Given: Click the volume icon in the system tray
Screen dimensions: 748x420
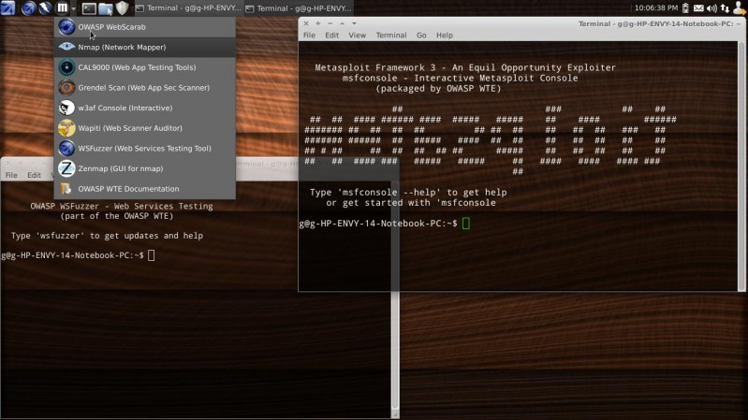Looking at the screenshot, I should (713, 8).
